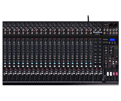The height and width of the screenshot is (101, 121).
Task: Click the first channel's gray fader cap
Action: point(4,74)
